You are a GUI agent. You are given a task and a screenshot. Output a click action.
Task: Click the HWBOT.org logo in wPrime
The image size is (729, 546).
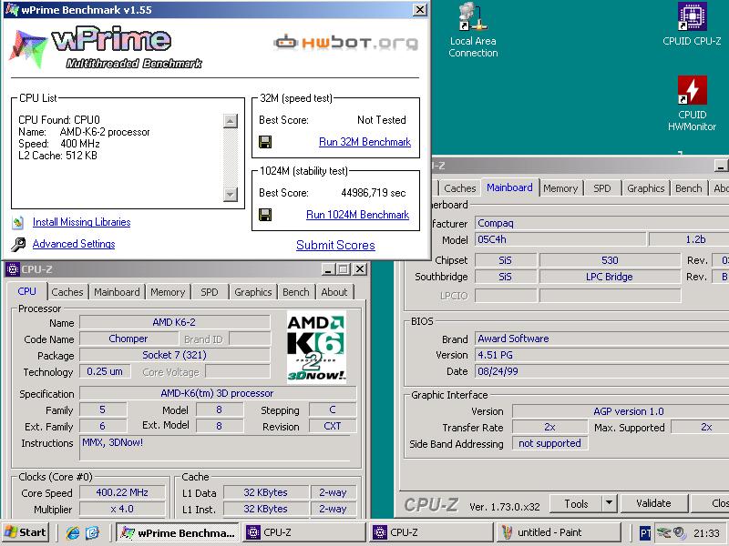tap(346, 43)
